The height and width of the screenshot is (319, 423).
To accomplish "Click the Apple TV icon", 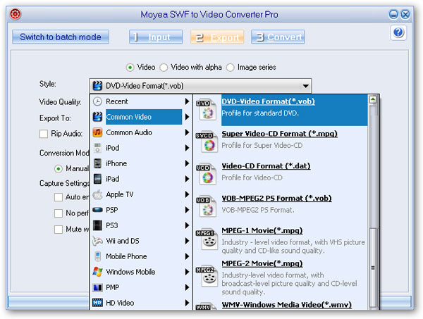I will pos(97,194).
